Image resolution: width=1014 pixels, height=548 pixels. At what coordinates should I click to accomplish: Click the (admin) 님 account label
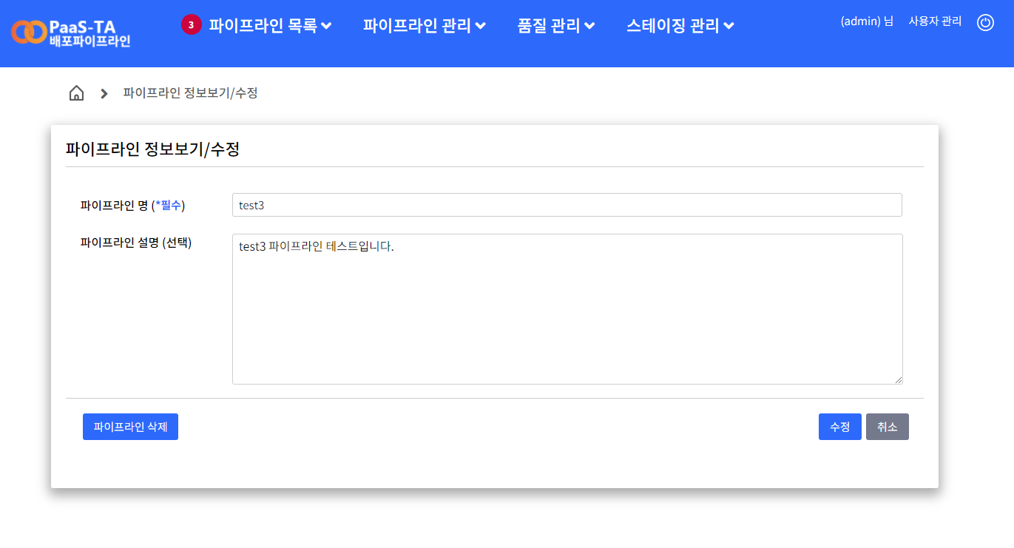click(865, 21)
